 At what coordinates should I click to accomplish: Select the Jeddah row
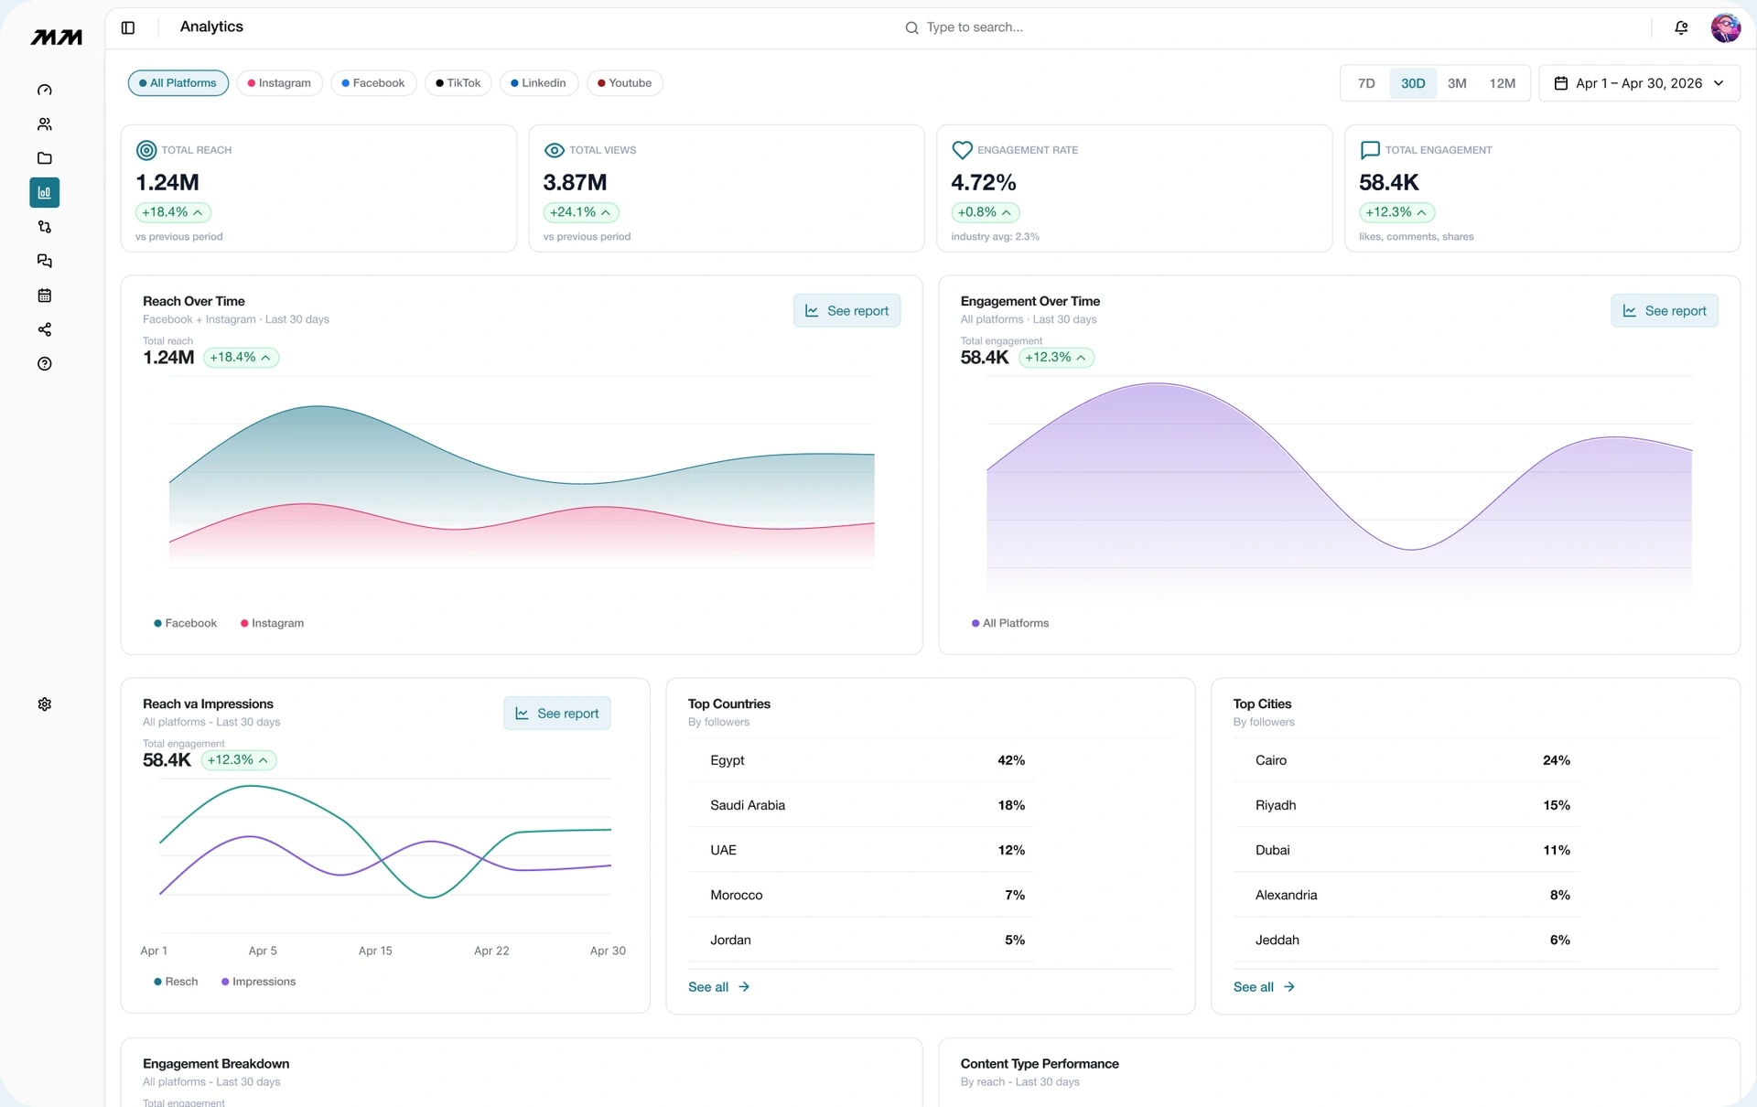(1407, 940)
